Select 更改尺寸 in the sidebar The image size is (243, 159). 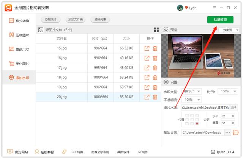pos(19,49)
